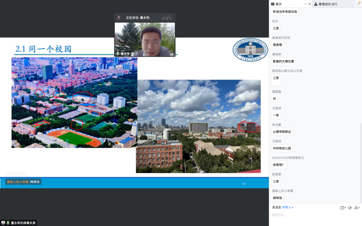The image size is (362, 226).
Task: Click the person icon in the members tab
Action: [315, 4]
